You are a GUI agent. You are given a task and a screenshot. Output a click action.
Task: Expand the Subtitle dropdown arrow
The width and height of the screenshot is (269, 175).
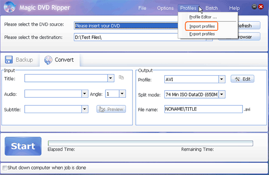[x=85, y=109]
